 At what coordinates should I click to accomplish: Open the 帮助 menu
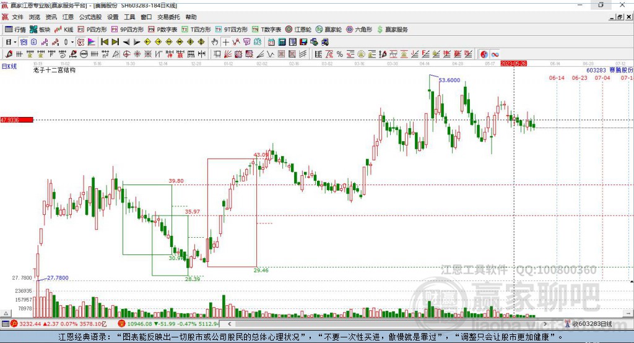(191, 17)
